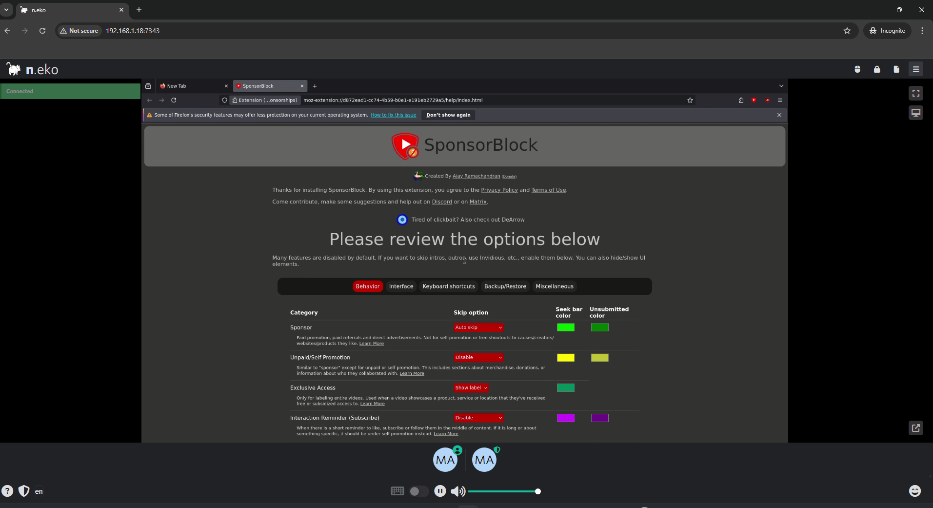Open Chrome three-dot menu
The width and height of the screenshot is (933, 508).
pyautogui.click(x=922, y=31)
